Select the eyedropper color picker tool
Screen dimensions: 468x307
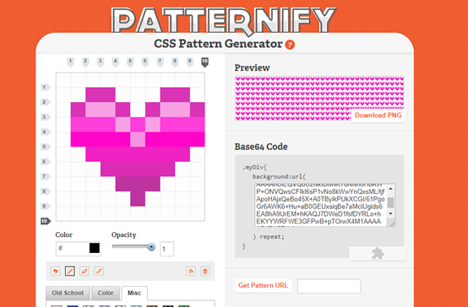[99, 272]
